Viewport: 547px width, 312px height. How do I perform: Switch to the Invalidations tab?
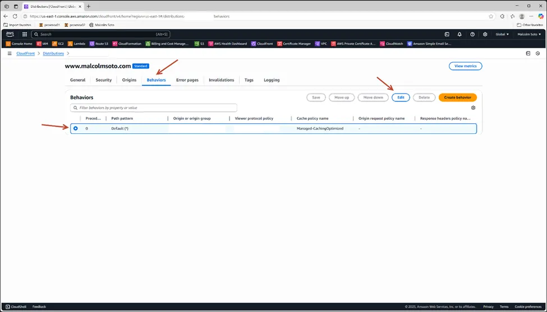tap(222, 80)
